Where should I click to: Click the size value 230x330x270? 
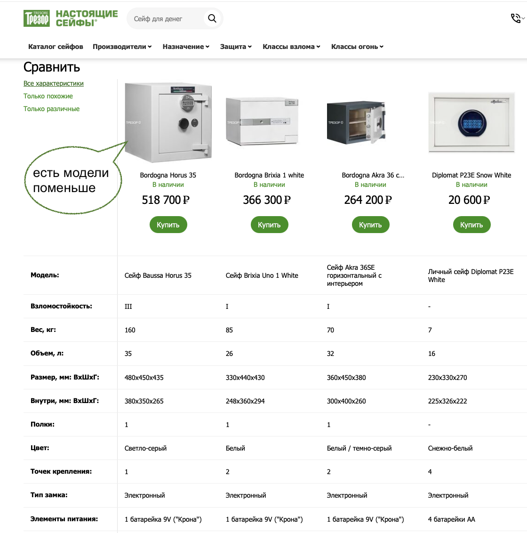447,377
